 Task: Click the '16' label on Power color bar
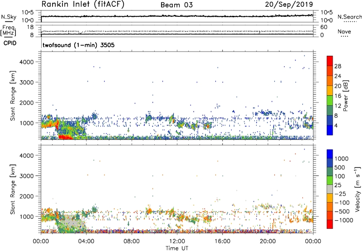pyautogui.click(x=338, y=96)
